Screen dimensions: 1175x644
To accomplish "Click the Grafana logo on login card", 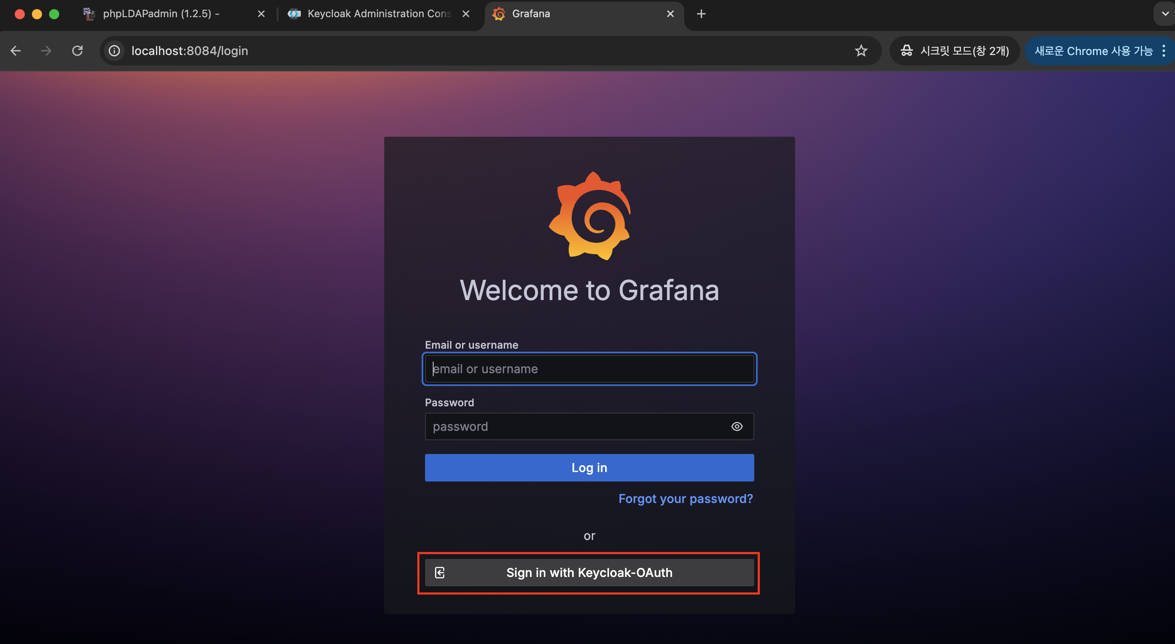I will pyautogui.click(x=590, y=216).
